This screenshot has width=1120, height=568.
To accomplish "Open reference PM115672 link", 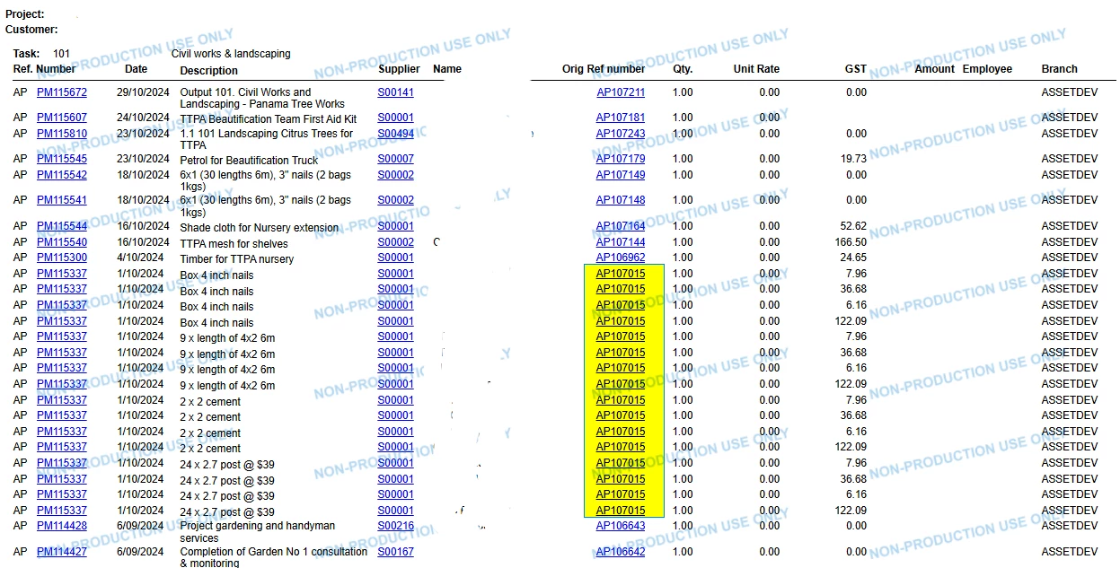I will (62, 92).
